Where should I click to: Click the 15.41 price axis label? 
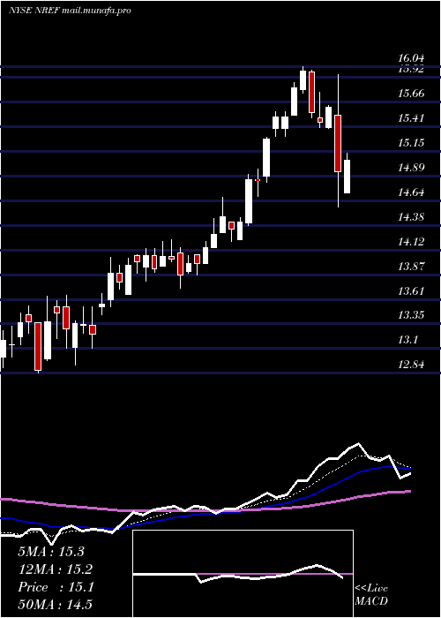411,117
